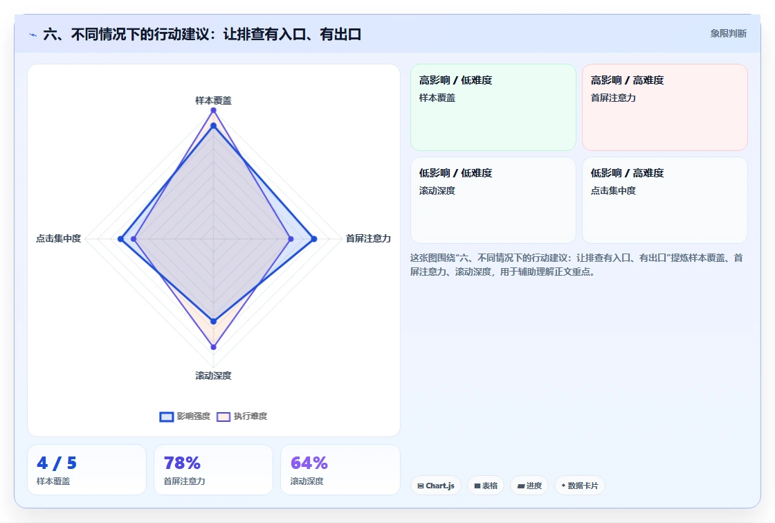The width and height of the screenshot is (775, 523).
Task: Click the 数据卡片 tag
Action: click(579, 486)
